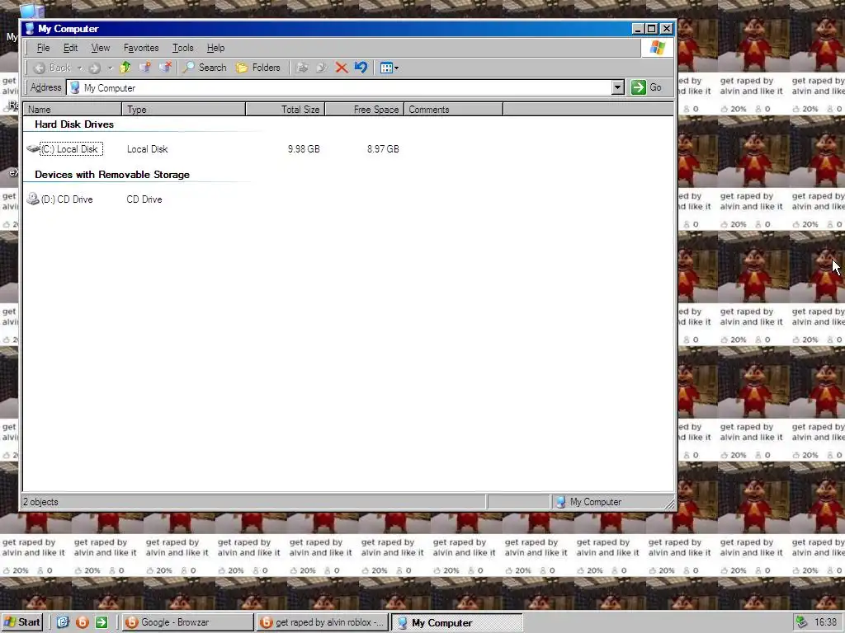845x633 pixels.
Task: Open the Forward history dropdown arrow
Action: [110, 68]
